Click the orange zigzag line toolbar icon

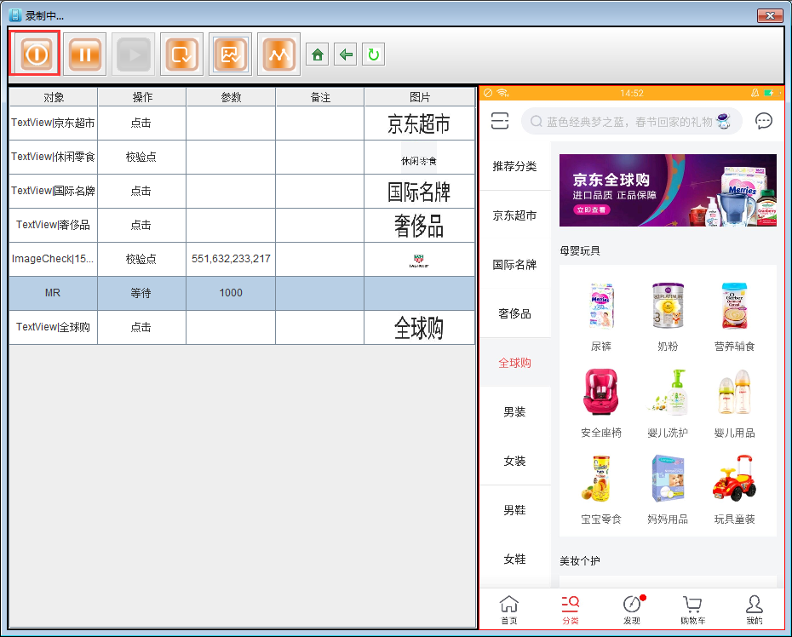(x=278, y=55)
